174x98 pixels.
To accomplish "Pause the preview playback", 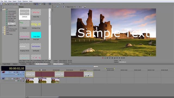I will [112, 58].
